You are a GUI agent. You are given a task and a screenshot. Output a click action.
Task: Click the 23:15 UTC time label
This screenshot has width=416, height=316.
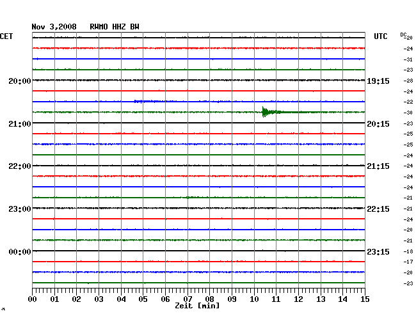(x=378, y=251)
